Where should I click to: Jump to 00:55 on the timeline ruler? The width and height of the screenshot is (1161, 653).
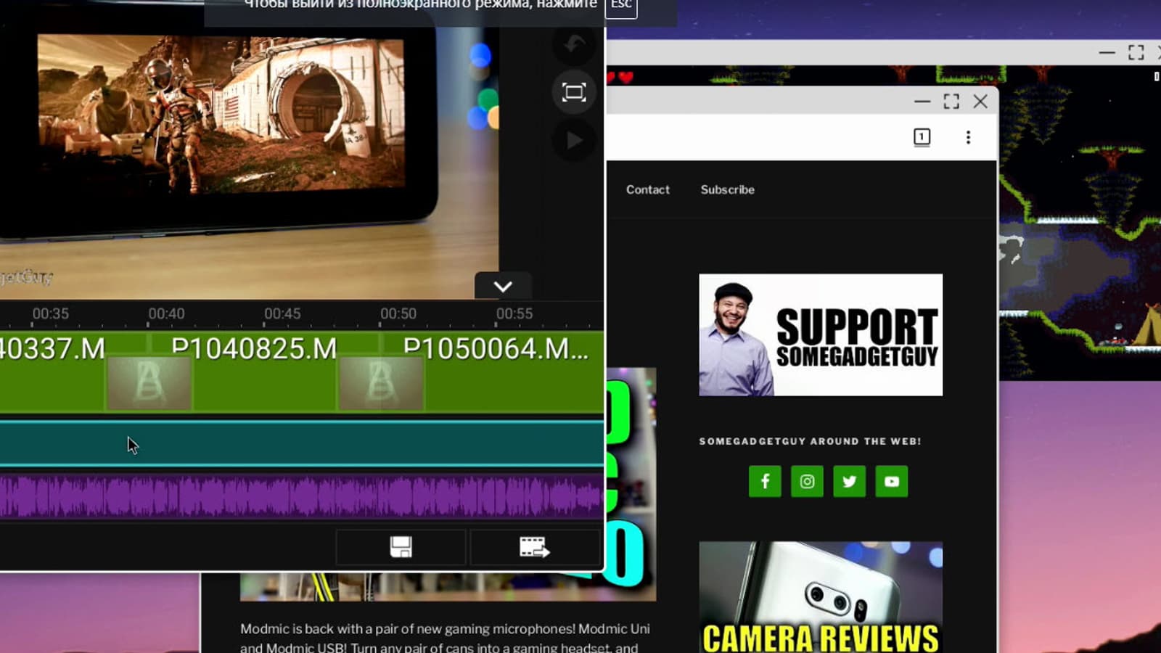(514, 313)
